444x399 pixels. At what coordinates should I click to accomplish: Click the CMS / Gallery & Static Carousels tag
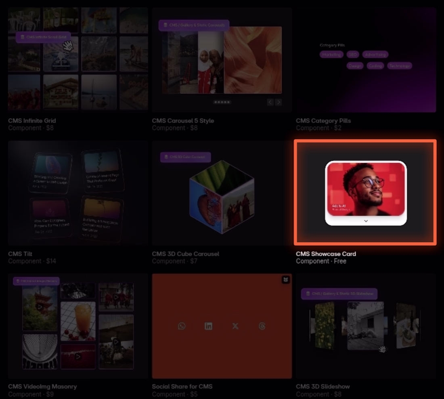pyautogui.click(x=194, y=25)
